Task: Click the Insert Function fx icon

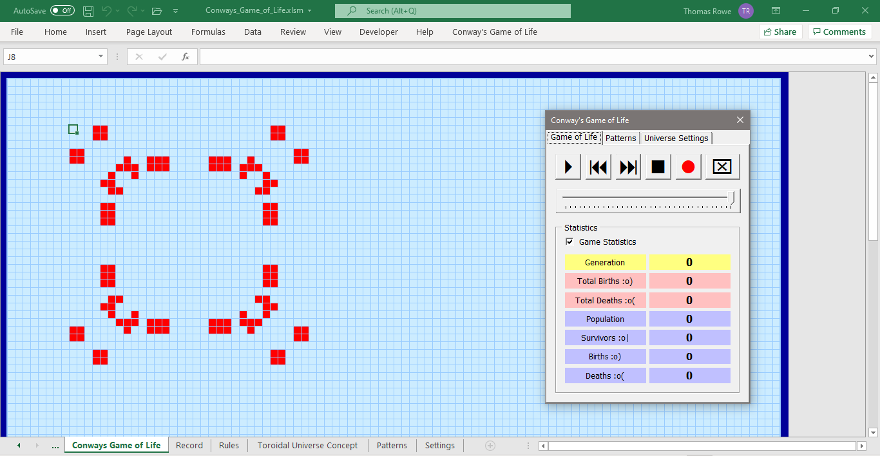Action: (x=186, y=57)
